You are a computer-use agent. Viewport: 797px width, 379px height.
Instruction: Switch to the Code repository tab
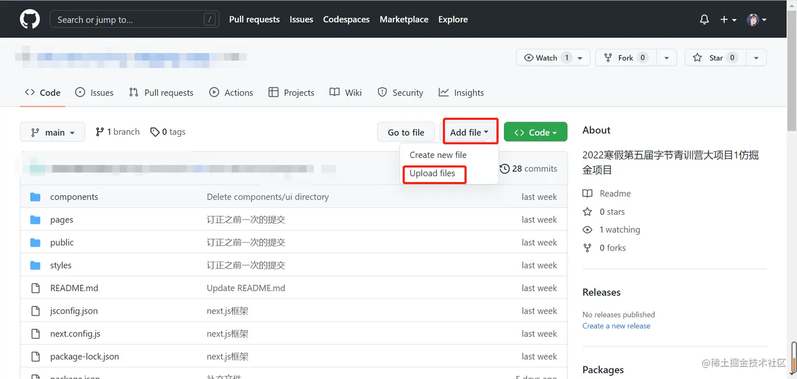tap(43, 93)
